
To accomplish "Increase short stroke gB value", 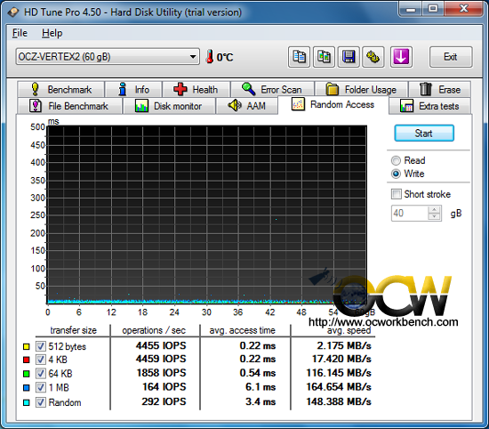I will pos(435,209).
